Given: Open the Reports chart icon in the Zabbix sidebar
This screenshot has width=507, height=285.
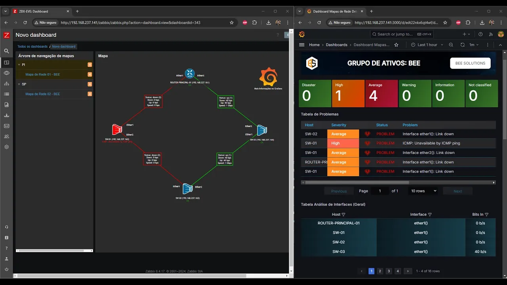Looking at the screenshot, I should point(6,105).
